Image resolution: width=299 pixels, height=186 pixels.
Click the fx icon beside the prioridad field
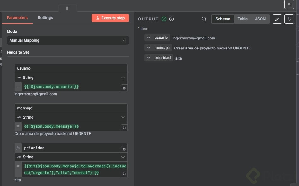tap(18, 148)
